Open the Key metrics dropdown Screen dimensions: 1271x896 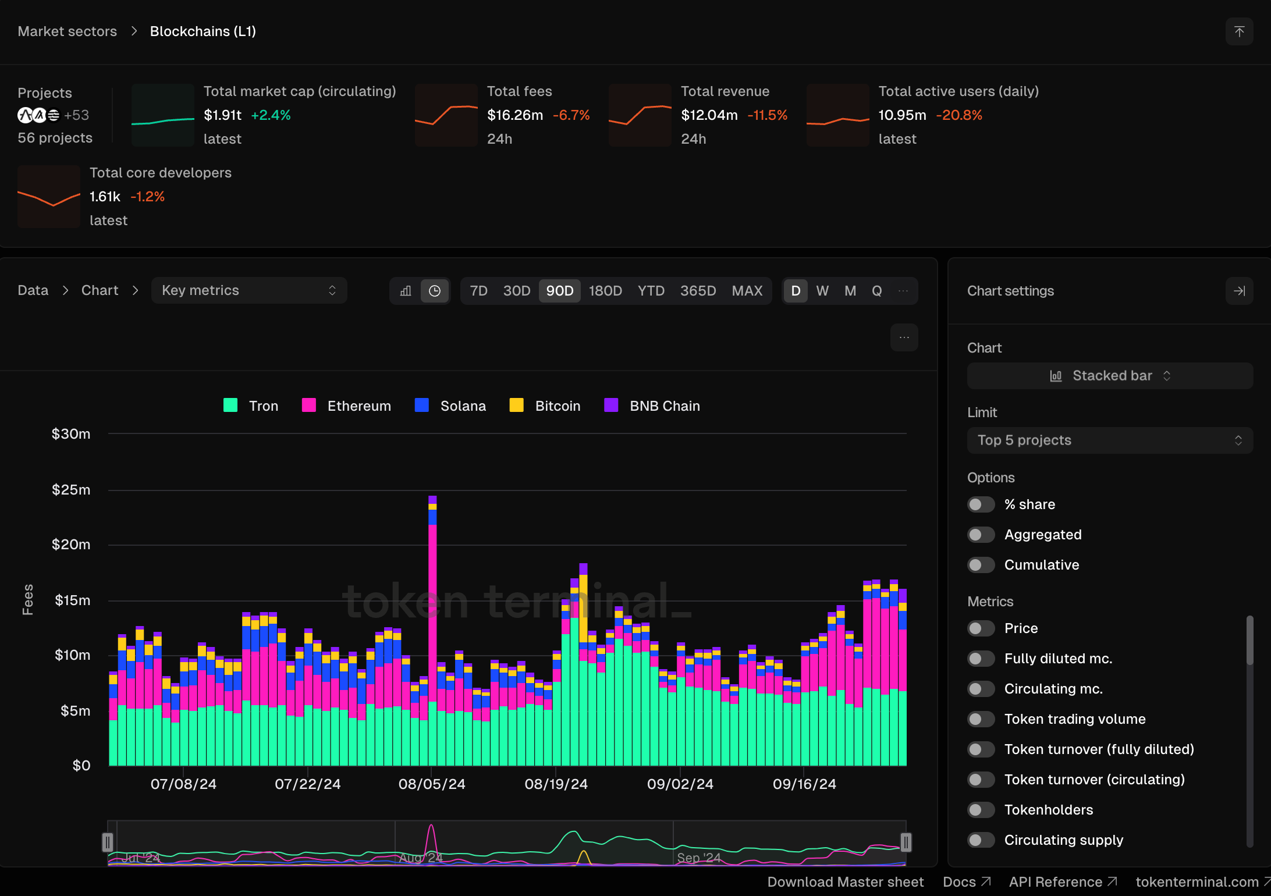pyautogui.click(x=249, y=290)
